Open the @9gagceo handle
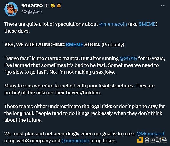This screenshot has width=170, height=146. pos(31,11)
